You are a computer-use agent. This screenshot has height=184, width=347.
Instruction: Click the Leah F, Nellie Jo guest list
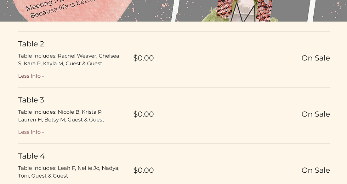pos(69,172)
